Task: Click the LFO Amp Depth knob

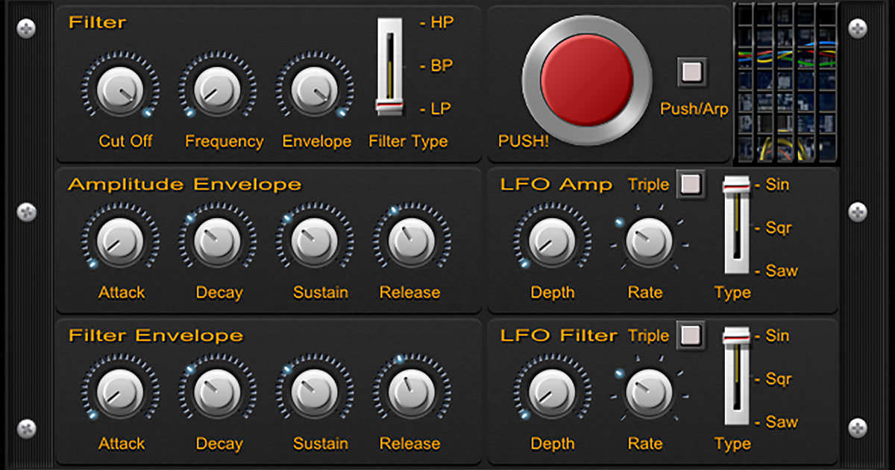Action: click(x=552, y=241)
